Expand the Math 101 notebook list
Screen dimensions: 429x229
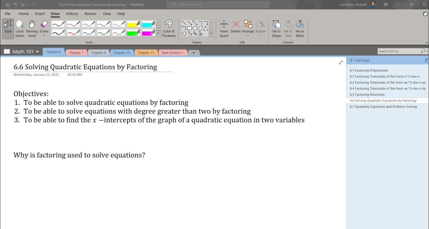(37, 52)
